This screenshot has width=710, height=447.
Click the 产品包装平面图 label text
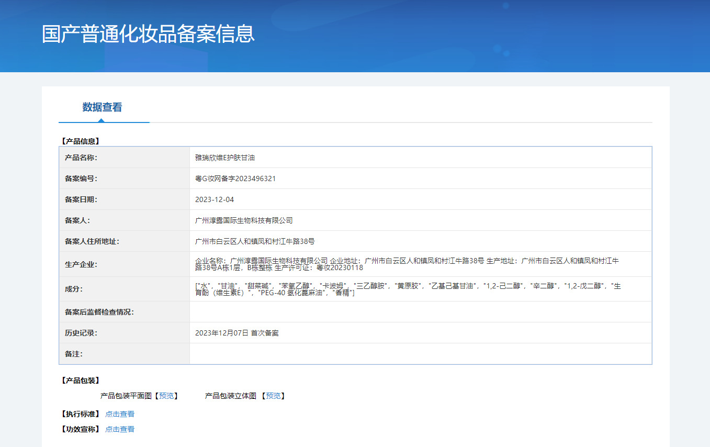[x=126, y=396]
